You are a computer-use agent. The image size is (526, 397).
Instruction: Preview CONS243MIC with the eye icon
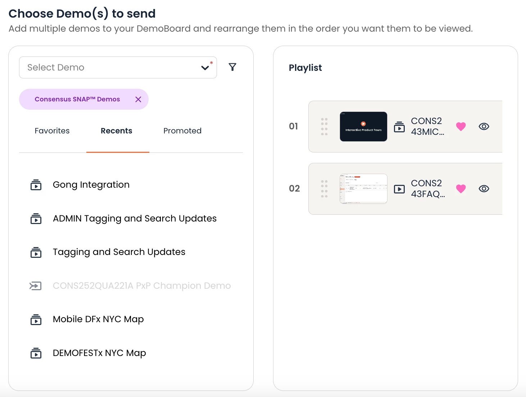484,127
